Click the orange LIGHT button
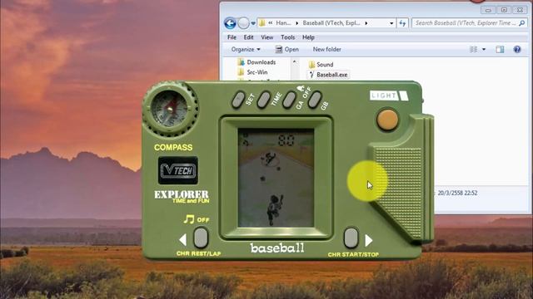This screenshot has height=299, width=533. pos(387,120)
